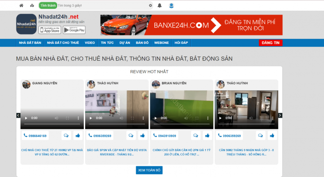Go to the home page icon
This screenshot has height=177, width=324.
21,6
